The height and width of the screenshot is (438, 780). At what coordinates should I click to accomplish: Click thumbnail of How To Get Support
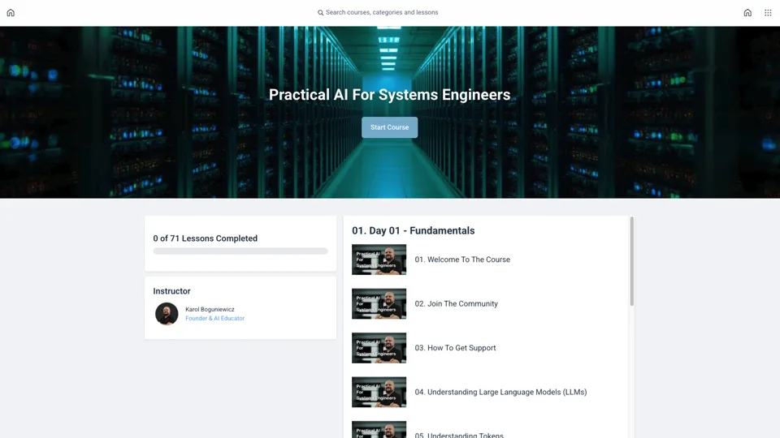click(379, 348)
